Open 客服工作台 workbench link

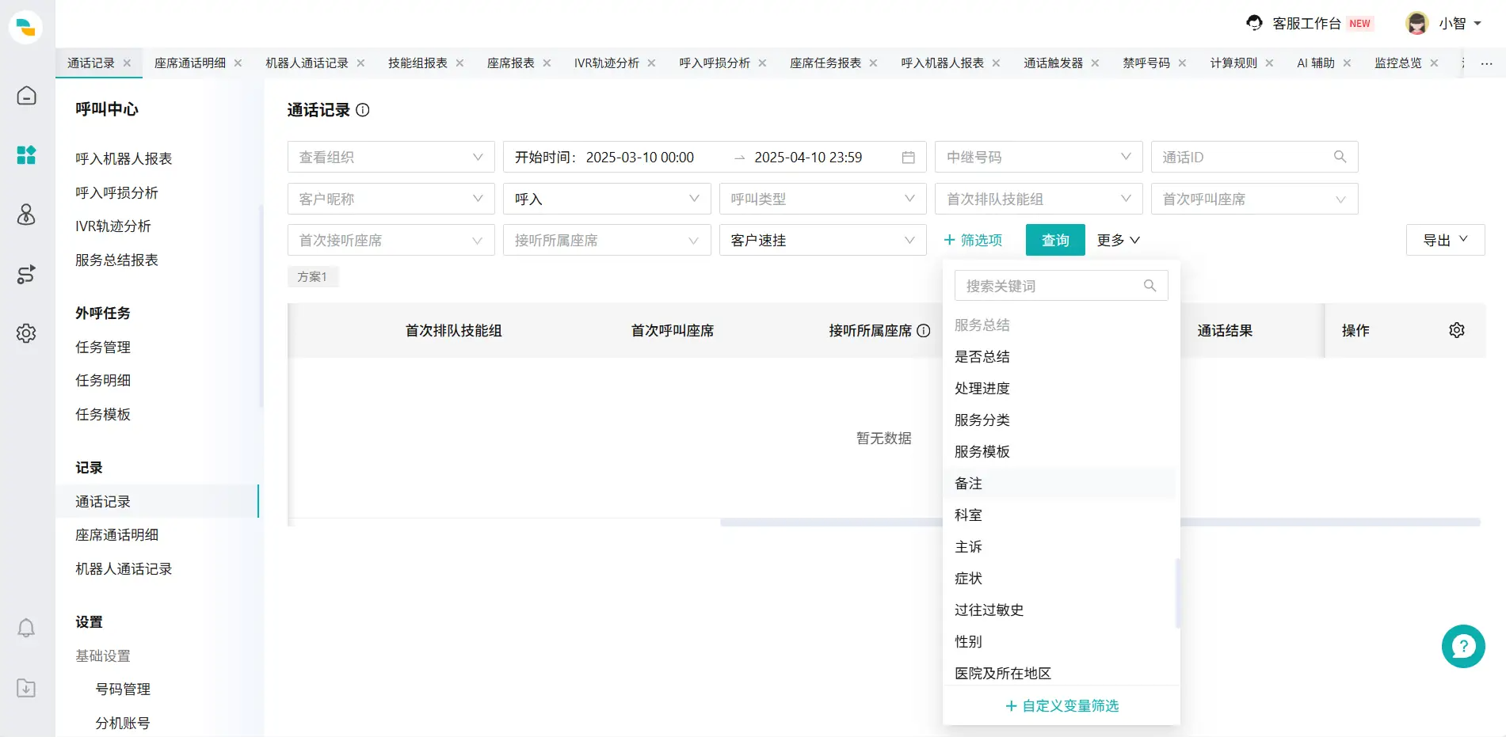click(x=1307, y=24)
